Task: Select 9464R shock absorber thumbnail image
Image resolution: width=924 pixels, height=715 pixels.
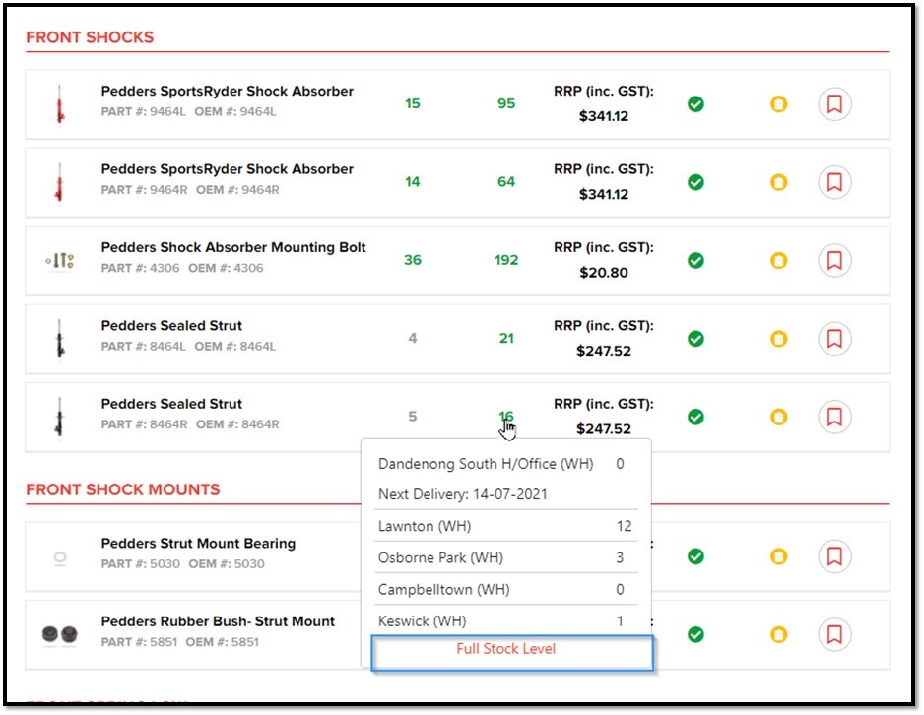Action: pyautogui.click(x=59, y=182)
